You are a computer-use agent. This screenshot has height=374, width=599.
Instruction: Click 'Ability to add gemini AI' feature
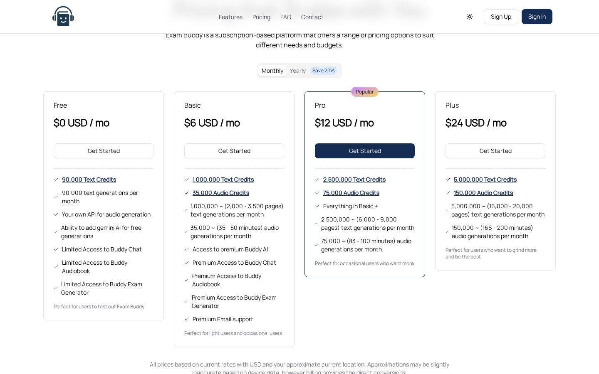101,232
